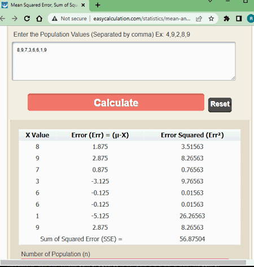The image size is (254, 267).
Task: Click the X value 3 cell
Action: point(37,181)
